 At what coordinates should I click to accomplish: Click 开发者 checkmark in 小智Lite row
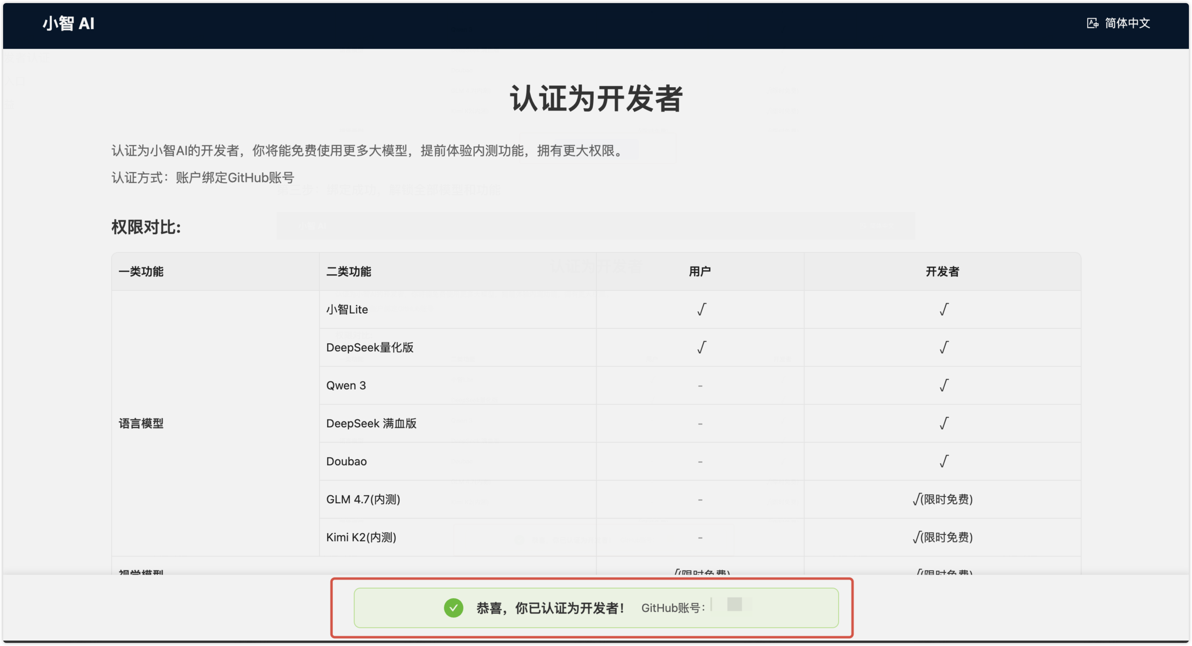(944, 309)
